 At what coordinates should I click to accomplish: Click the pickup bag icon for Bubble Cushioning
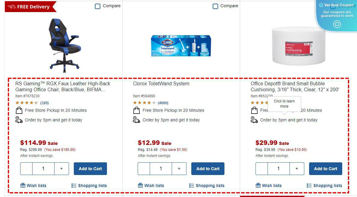pos(254,110)
